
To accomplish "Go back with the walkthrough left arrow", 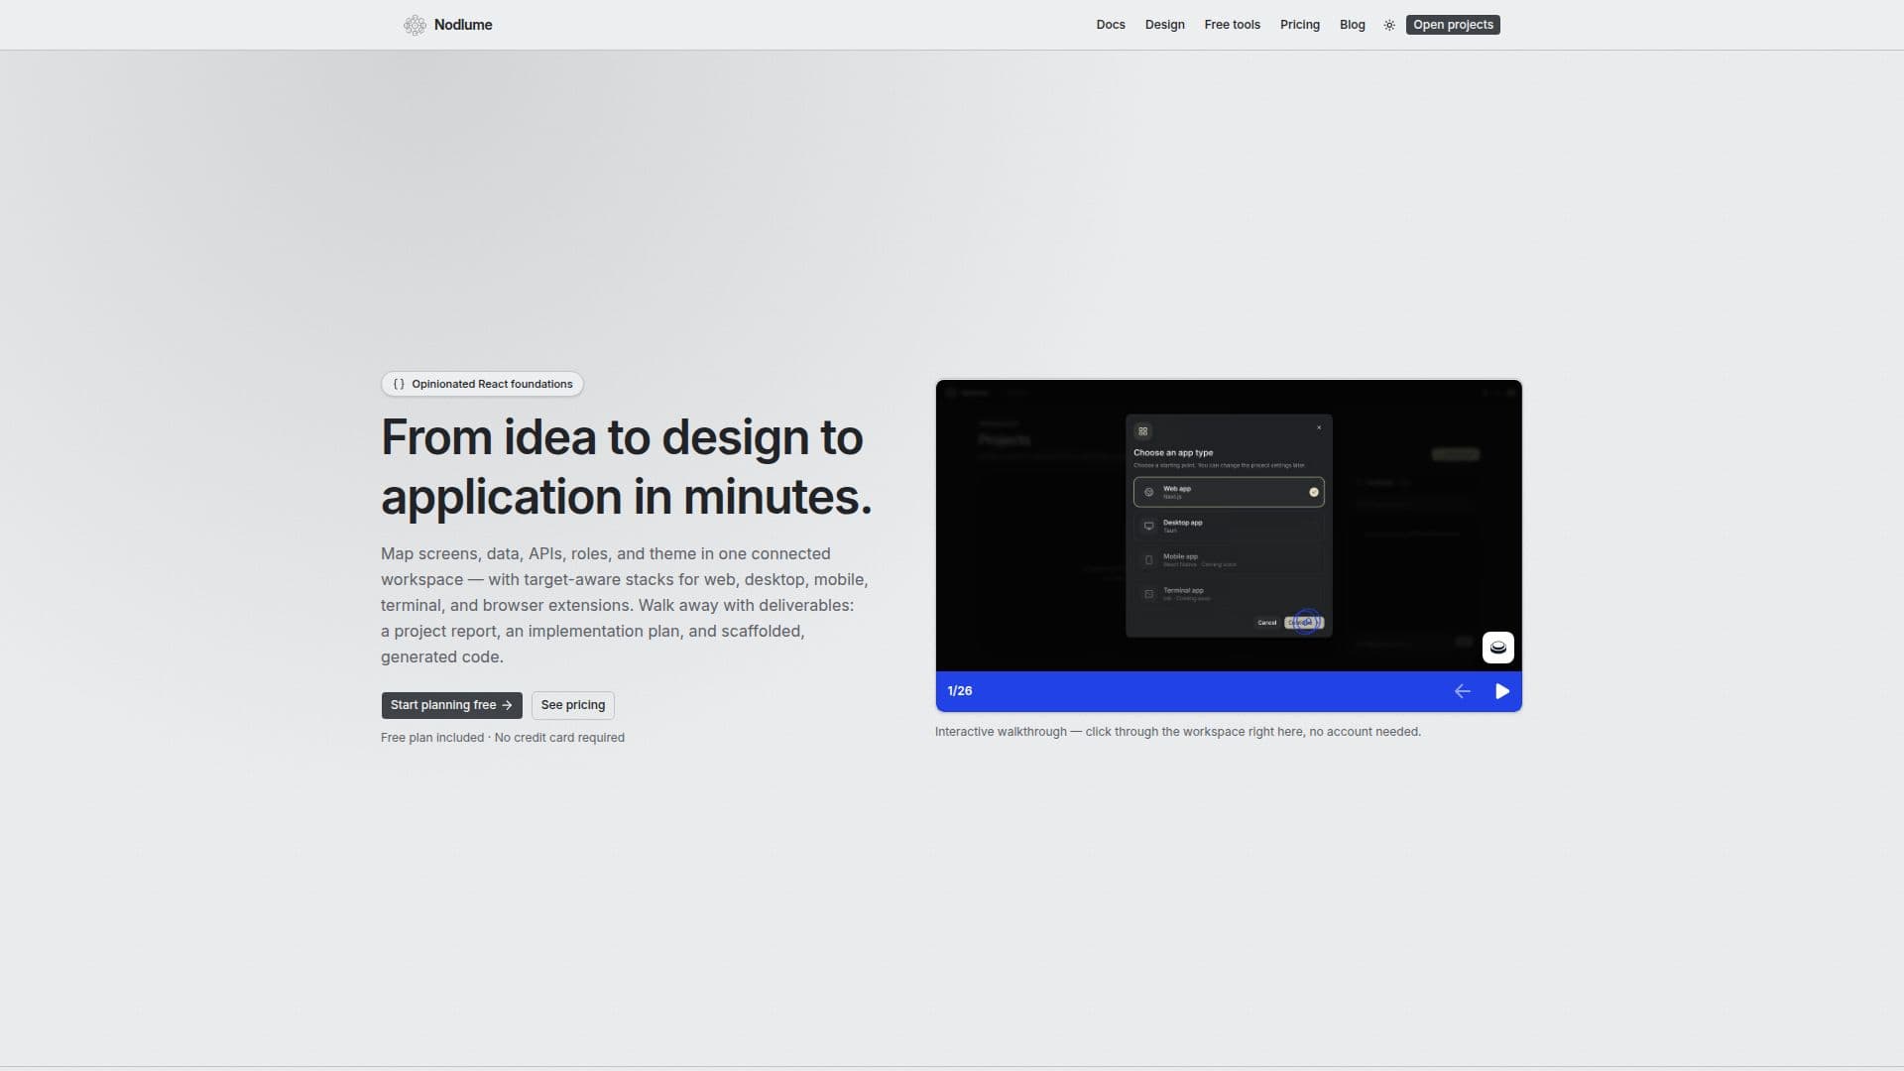I will point(1462,691).
